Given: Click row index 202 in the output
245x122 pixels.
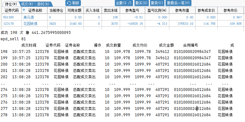Looking at the screenshot, I should 3,77.
